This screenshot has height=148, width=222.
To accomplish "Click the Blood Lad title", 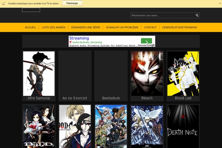I will point(183,98).
